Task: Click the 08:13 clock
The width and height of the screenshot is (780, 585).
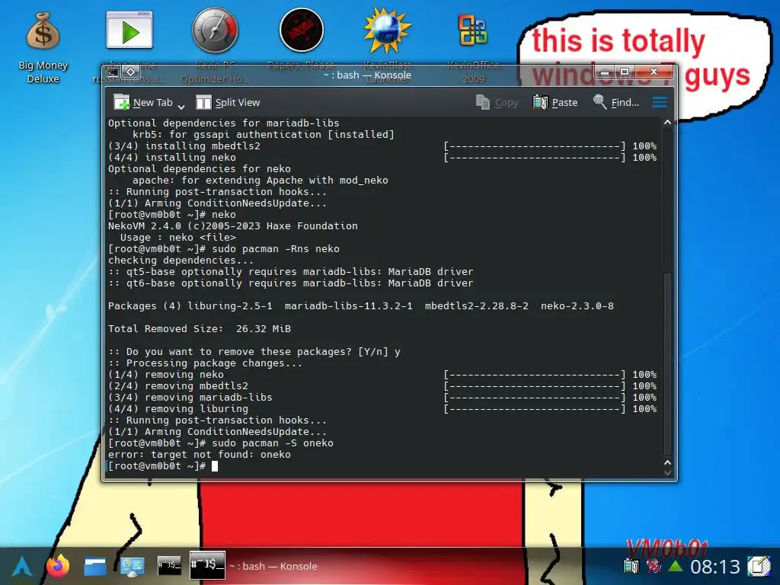Action: pos(714,566)
